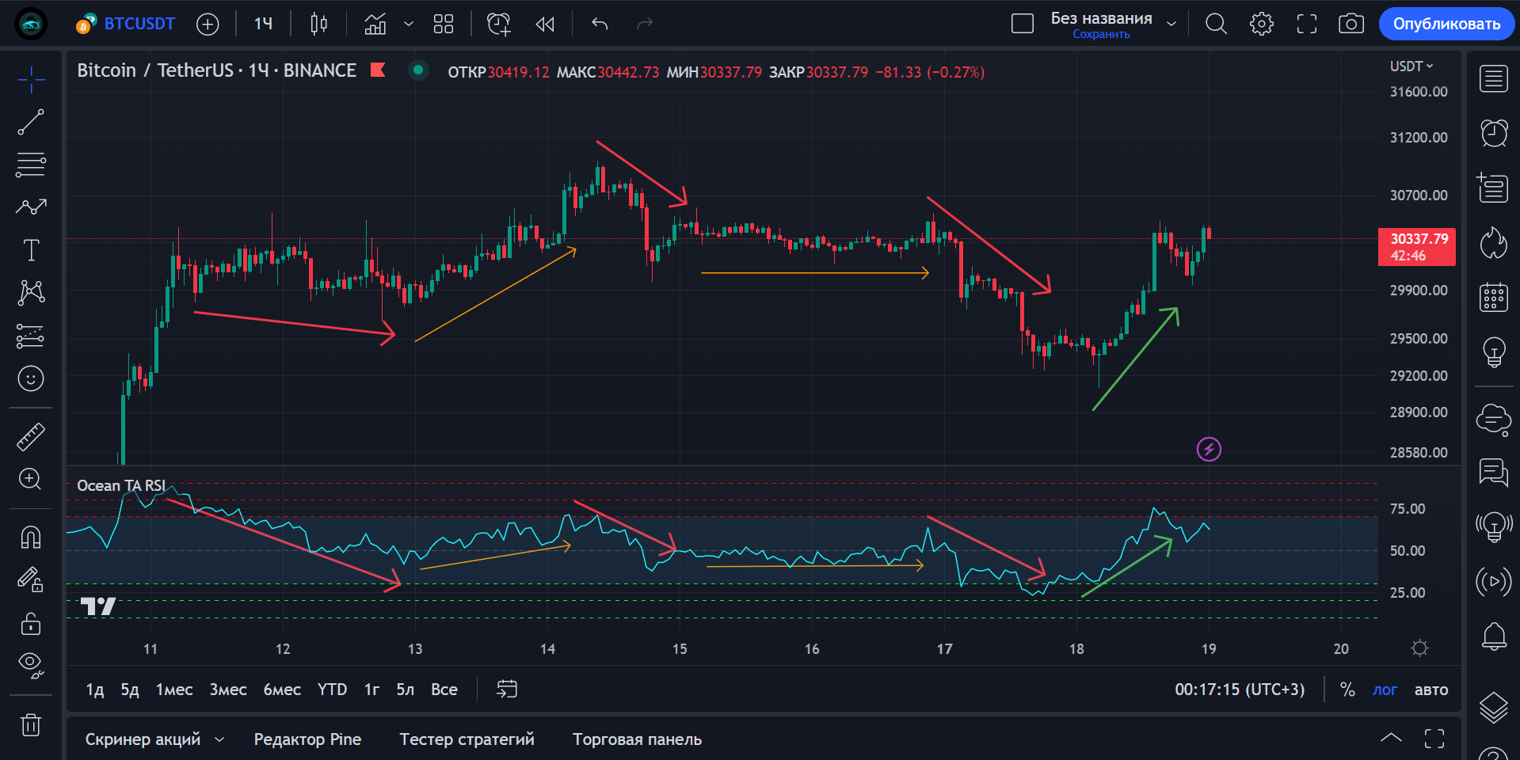
Task: Open the Alerts alarm clock panel
Action: [1494, 132]
